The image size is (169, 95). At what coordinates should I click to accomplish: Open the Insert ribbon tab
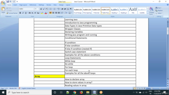(15, 5)
